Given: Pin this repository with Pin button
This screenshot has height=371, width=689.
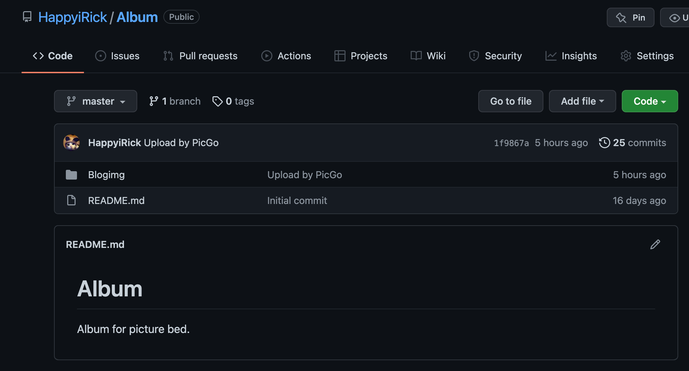Looking at the screenshot, I should [630, 17].
